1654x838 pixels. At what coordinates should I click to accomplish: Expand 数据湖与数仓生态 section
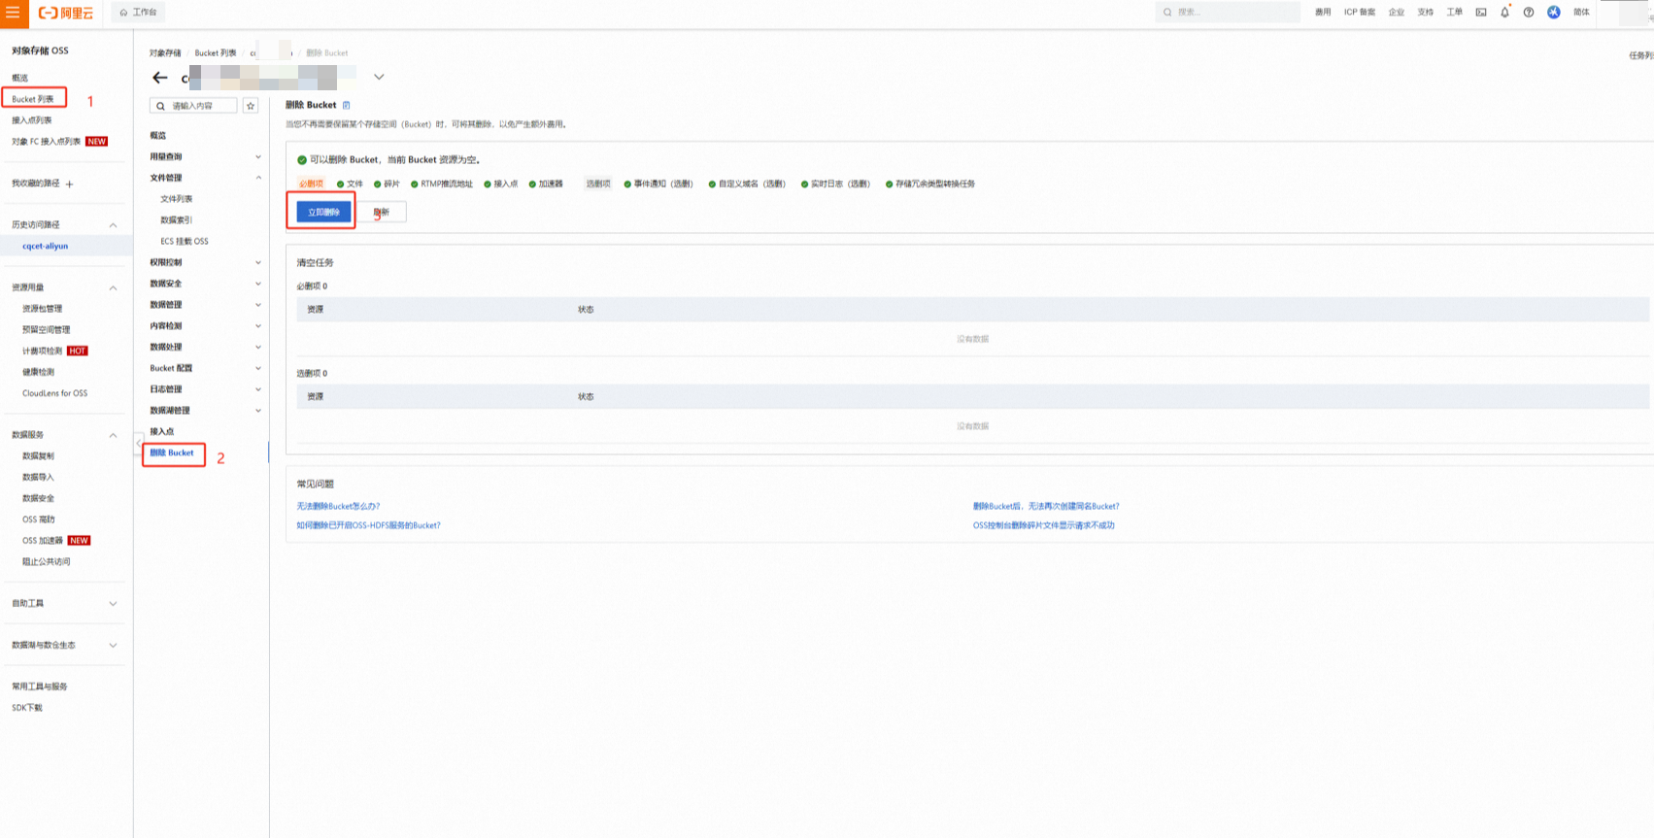point(113,646)
